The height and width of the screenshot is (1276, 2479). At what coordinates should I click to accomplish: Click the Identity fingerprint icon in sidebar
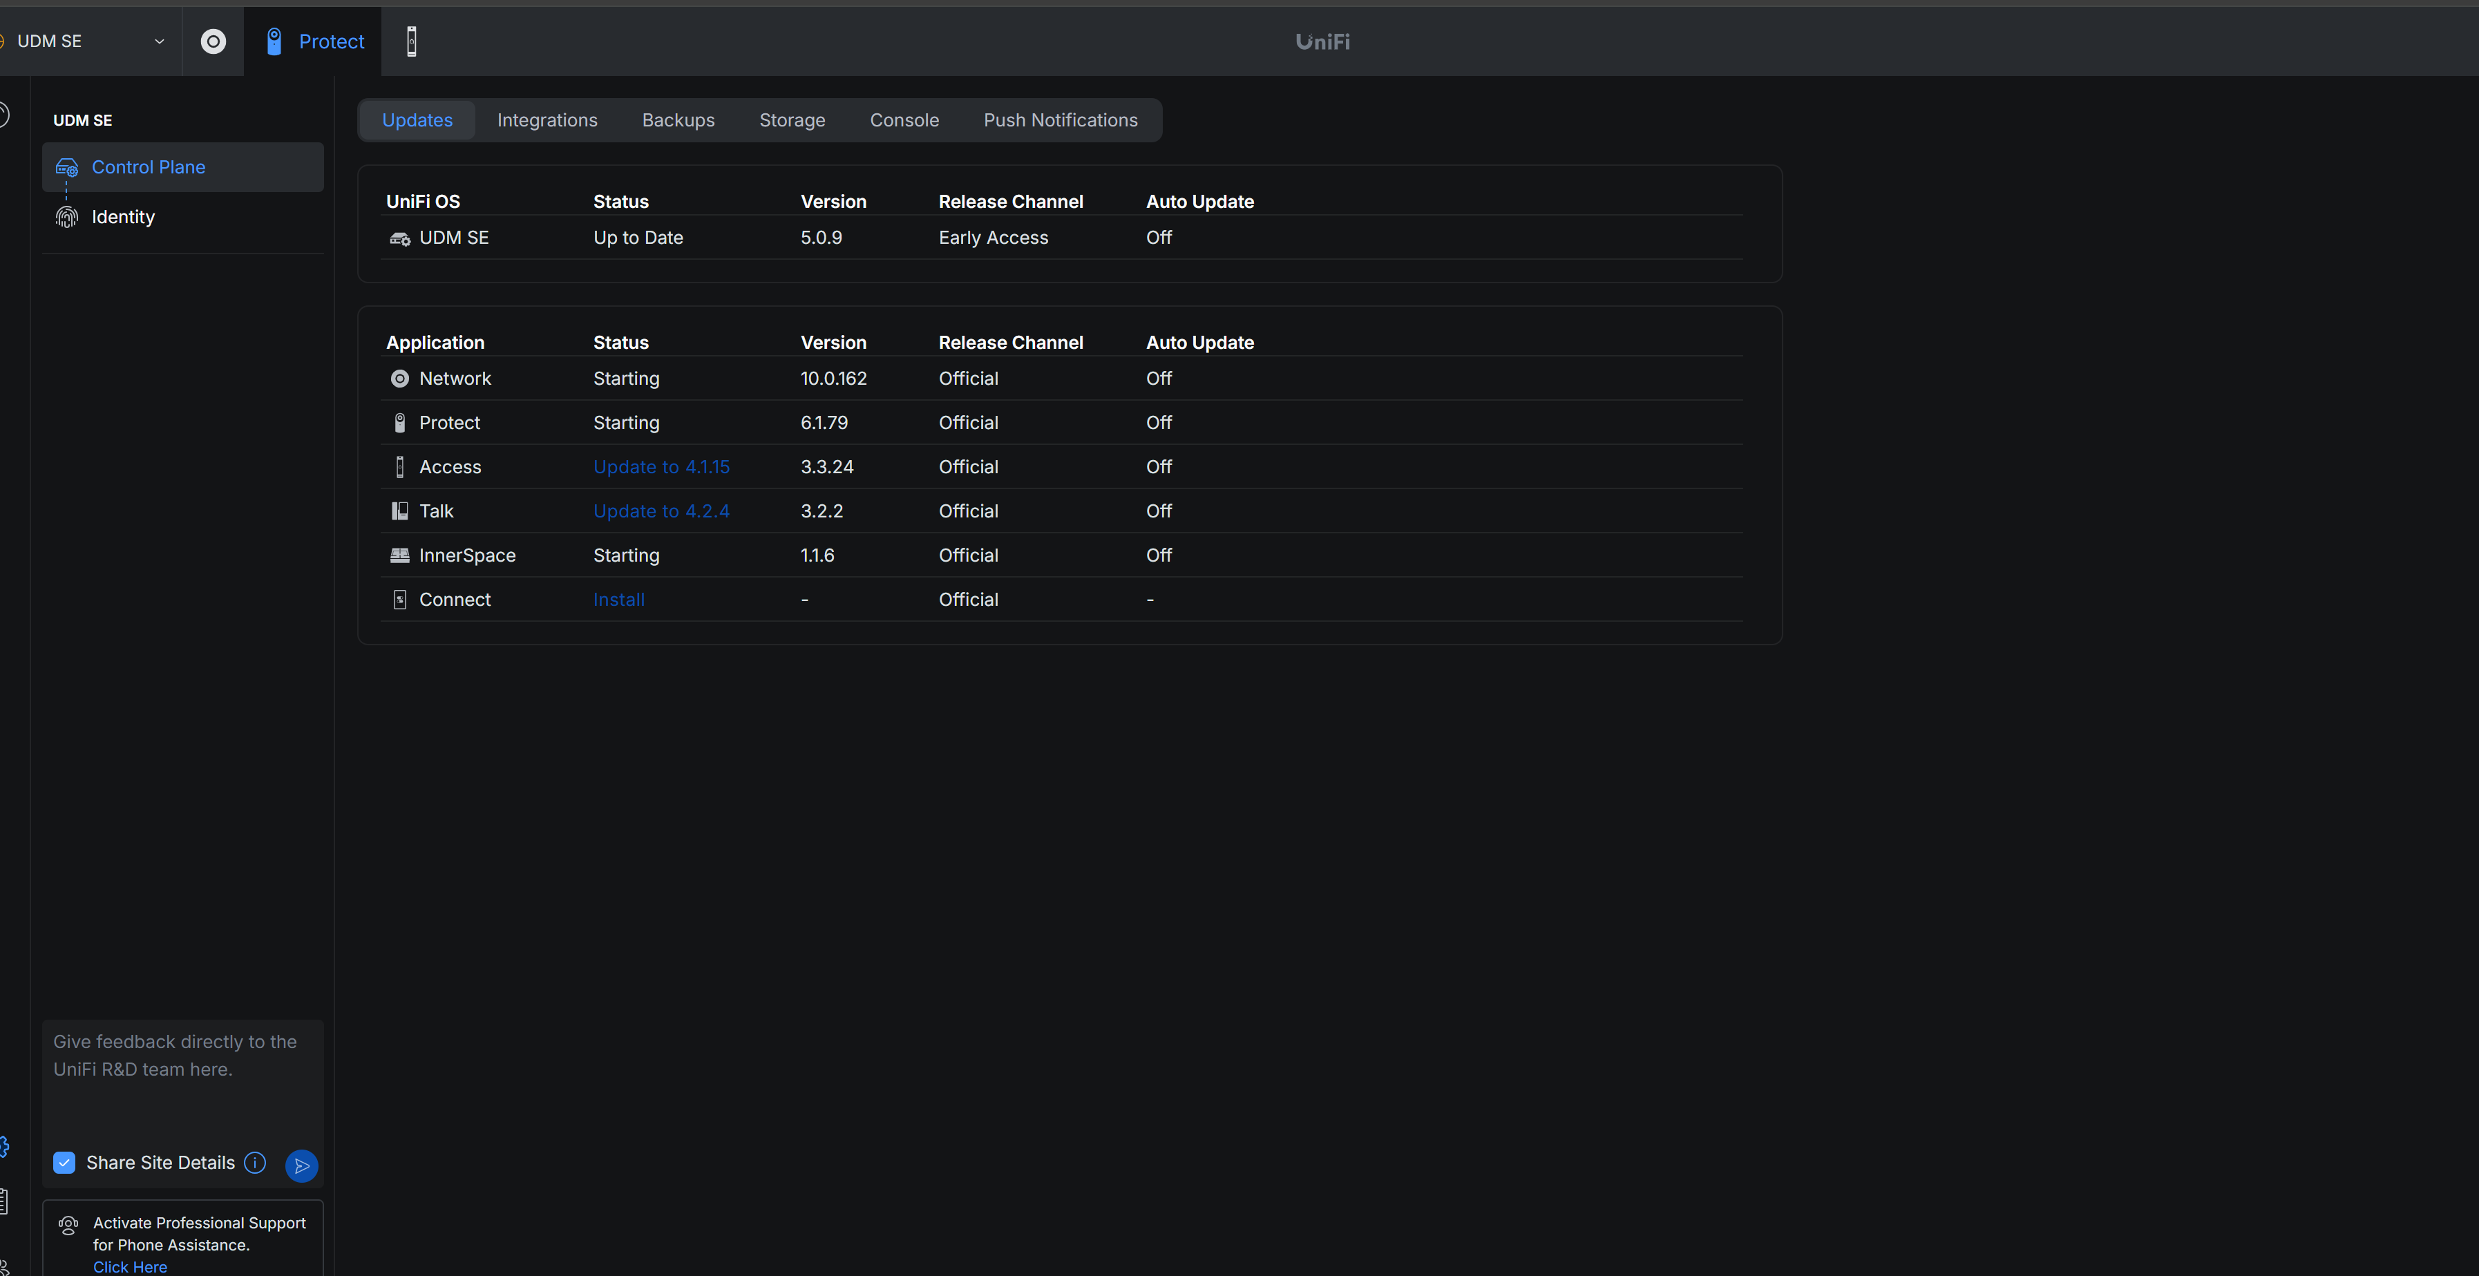tap(66, 218)
